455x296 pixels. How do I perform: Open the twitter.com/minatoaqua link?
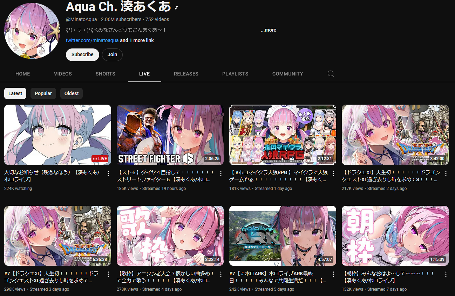click(x=92, y=40)
